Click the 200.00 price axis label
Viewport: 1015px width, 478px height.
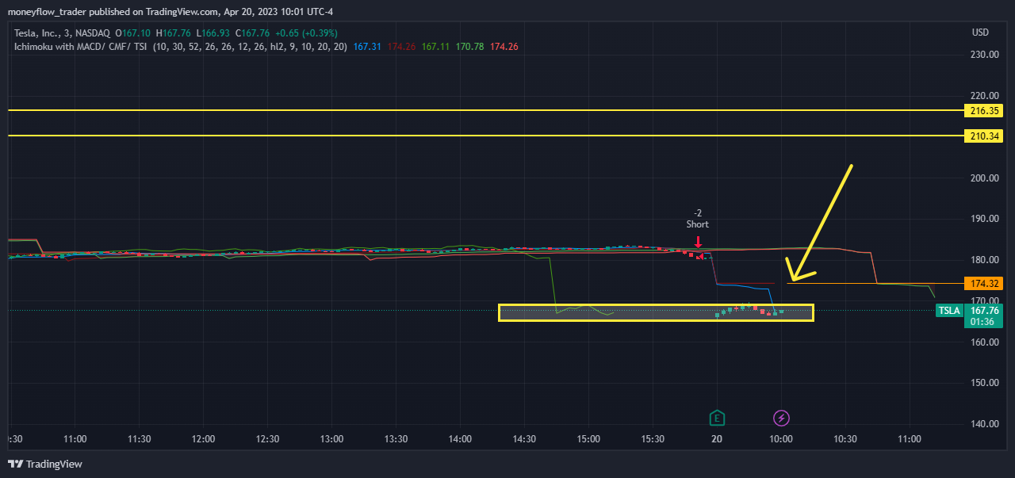pos(983,178)
